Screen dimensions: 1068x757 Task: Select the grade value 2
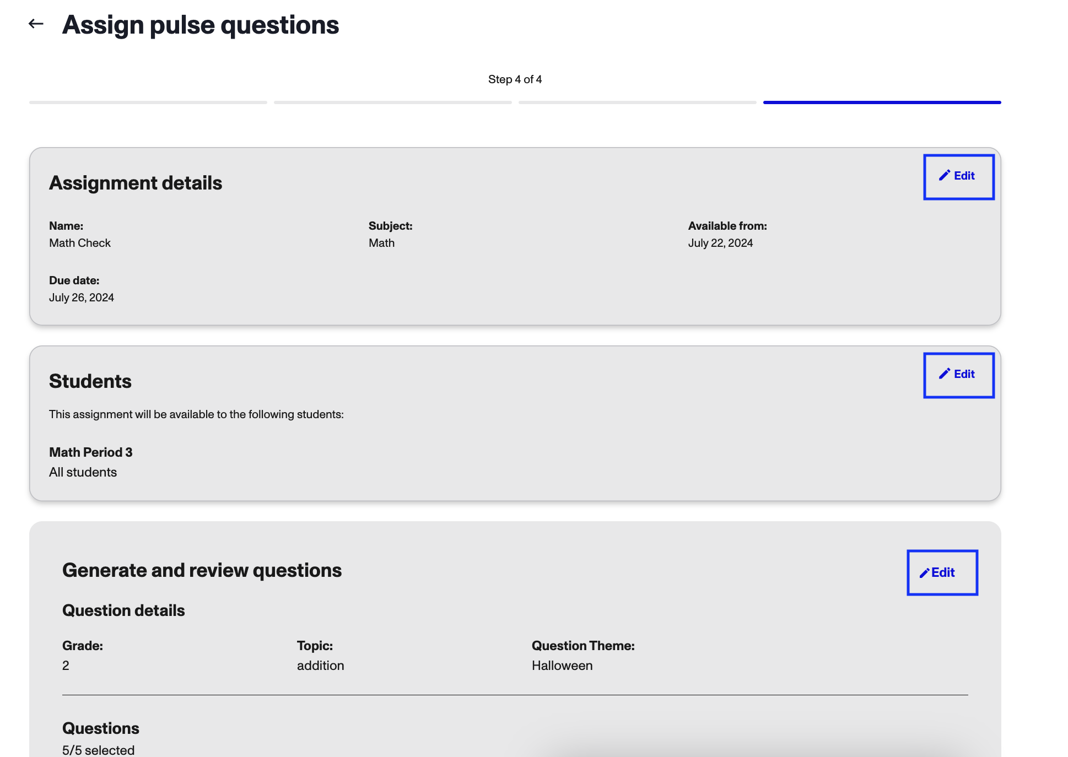(x=66, y=666)
